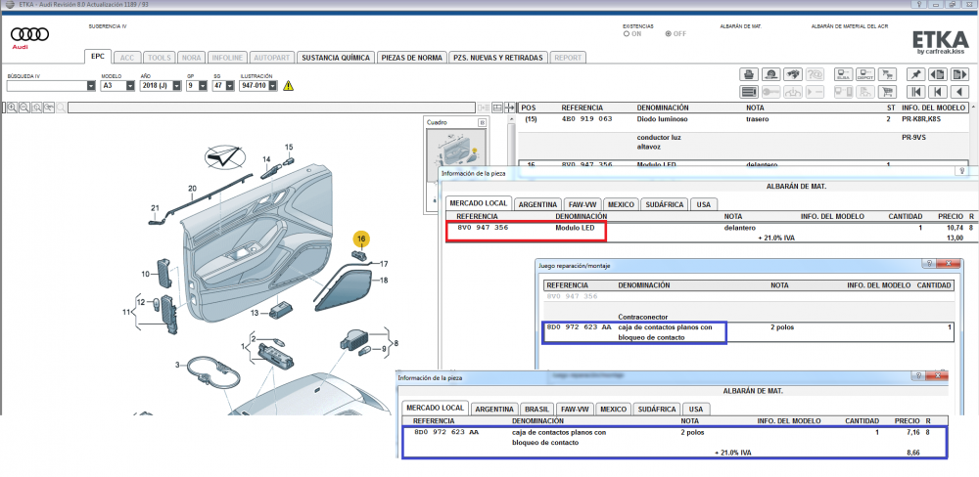The height and width of the screenshot is (477, 979).
Task: Click callout 20 on the door diagram
Action: 192,189
